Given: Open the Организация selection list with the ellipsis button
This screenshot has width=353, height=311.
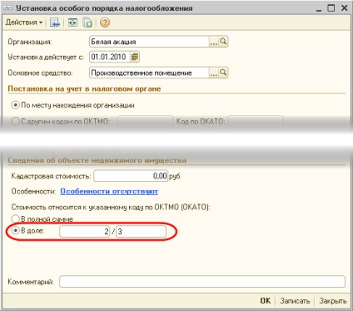Looking at the screenshot, I should [x=214, y=42].
